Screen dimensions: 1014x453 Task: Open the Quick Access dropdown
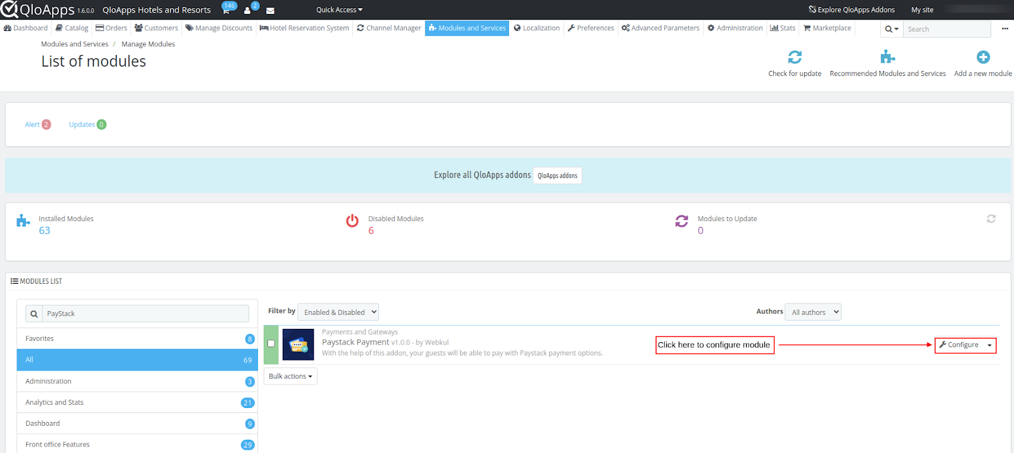339,10
